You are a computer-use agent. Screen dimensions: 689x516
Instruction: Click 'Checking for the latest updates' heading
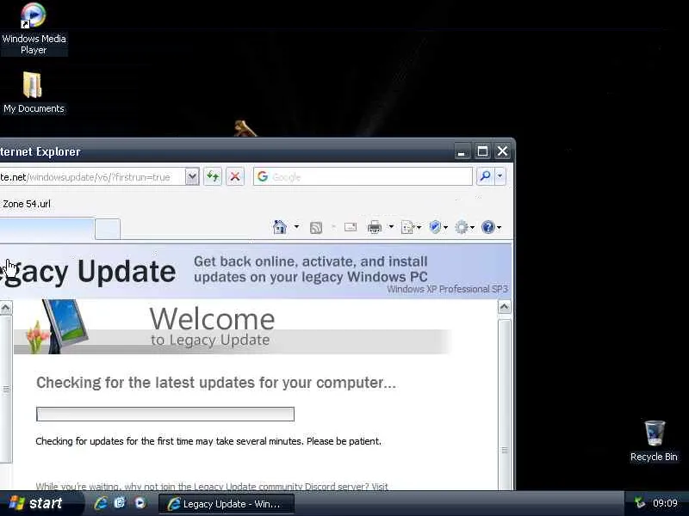click(x=216, y=383)
